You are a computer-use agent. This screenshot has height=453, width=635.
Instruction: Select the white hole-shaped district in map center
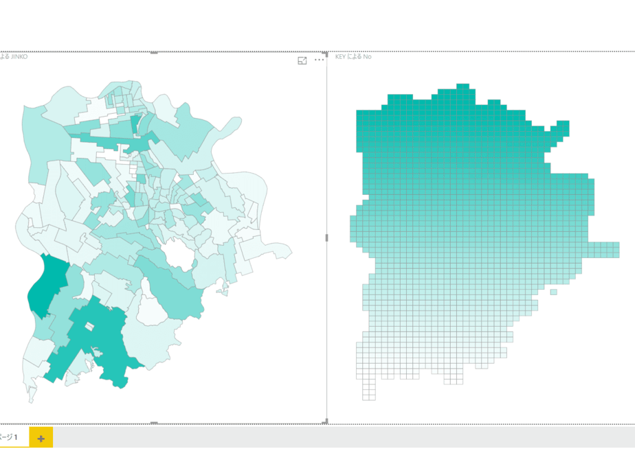tap(178, 254)
